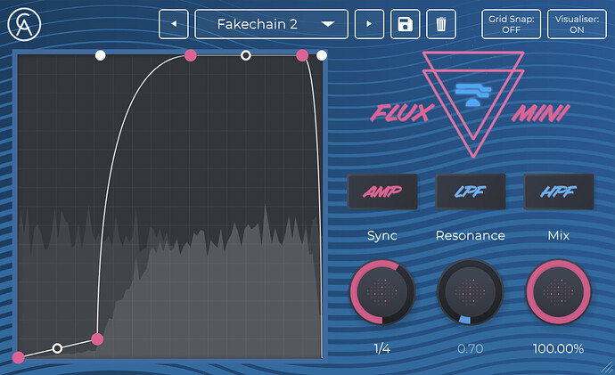615x375 pixels.
Task: Click the Resonance knob
Action: [x=471, y=292]
